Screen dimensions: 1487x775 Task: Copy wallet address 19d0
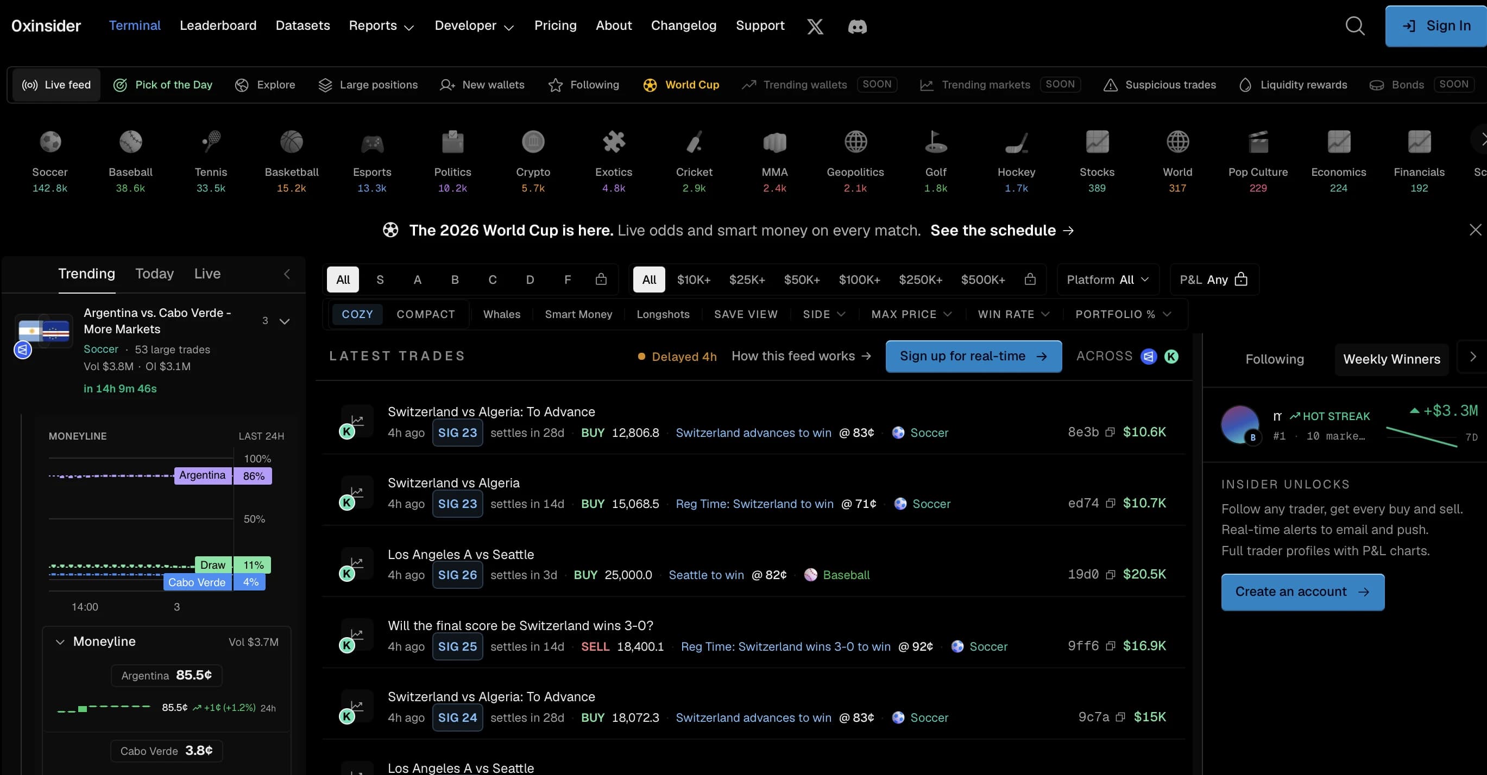(x=1110, y=575)
